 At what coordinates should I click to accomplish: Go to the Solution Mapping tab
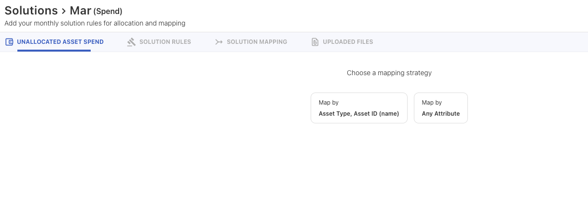pyautogui.click(x=257, y=42)
